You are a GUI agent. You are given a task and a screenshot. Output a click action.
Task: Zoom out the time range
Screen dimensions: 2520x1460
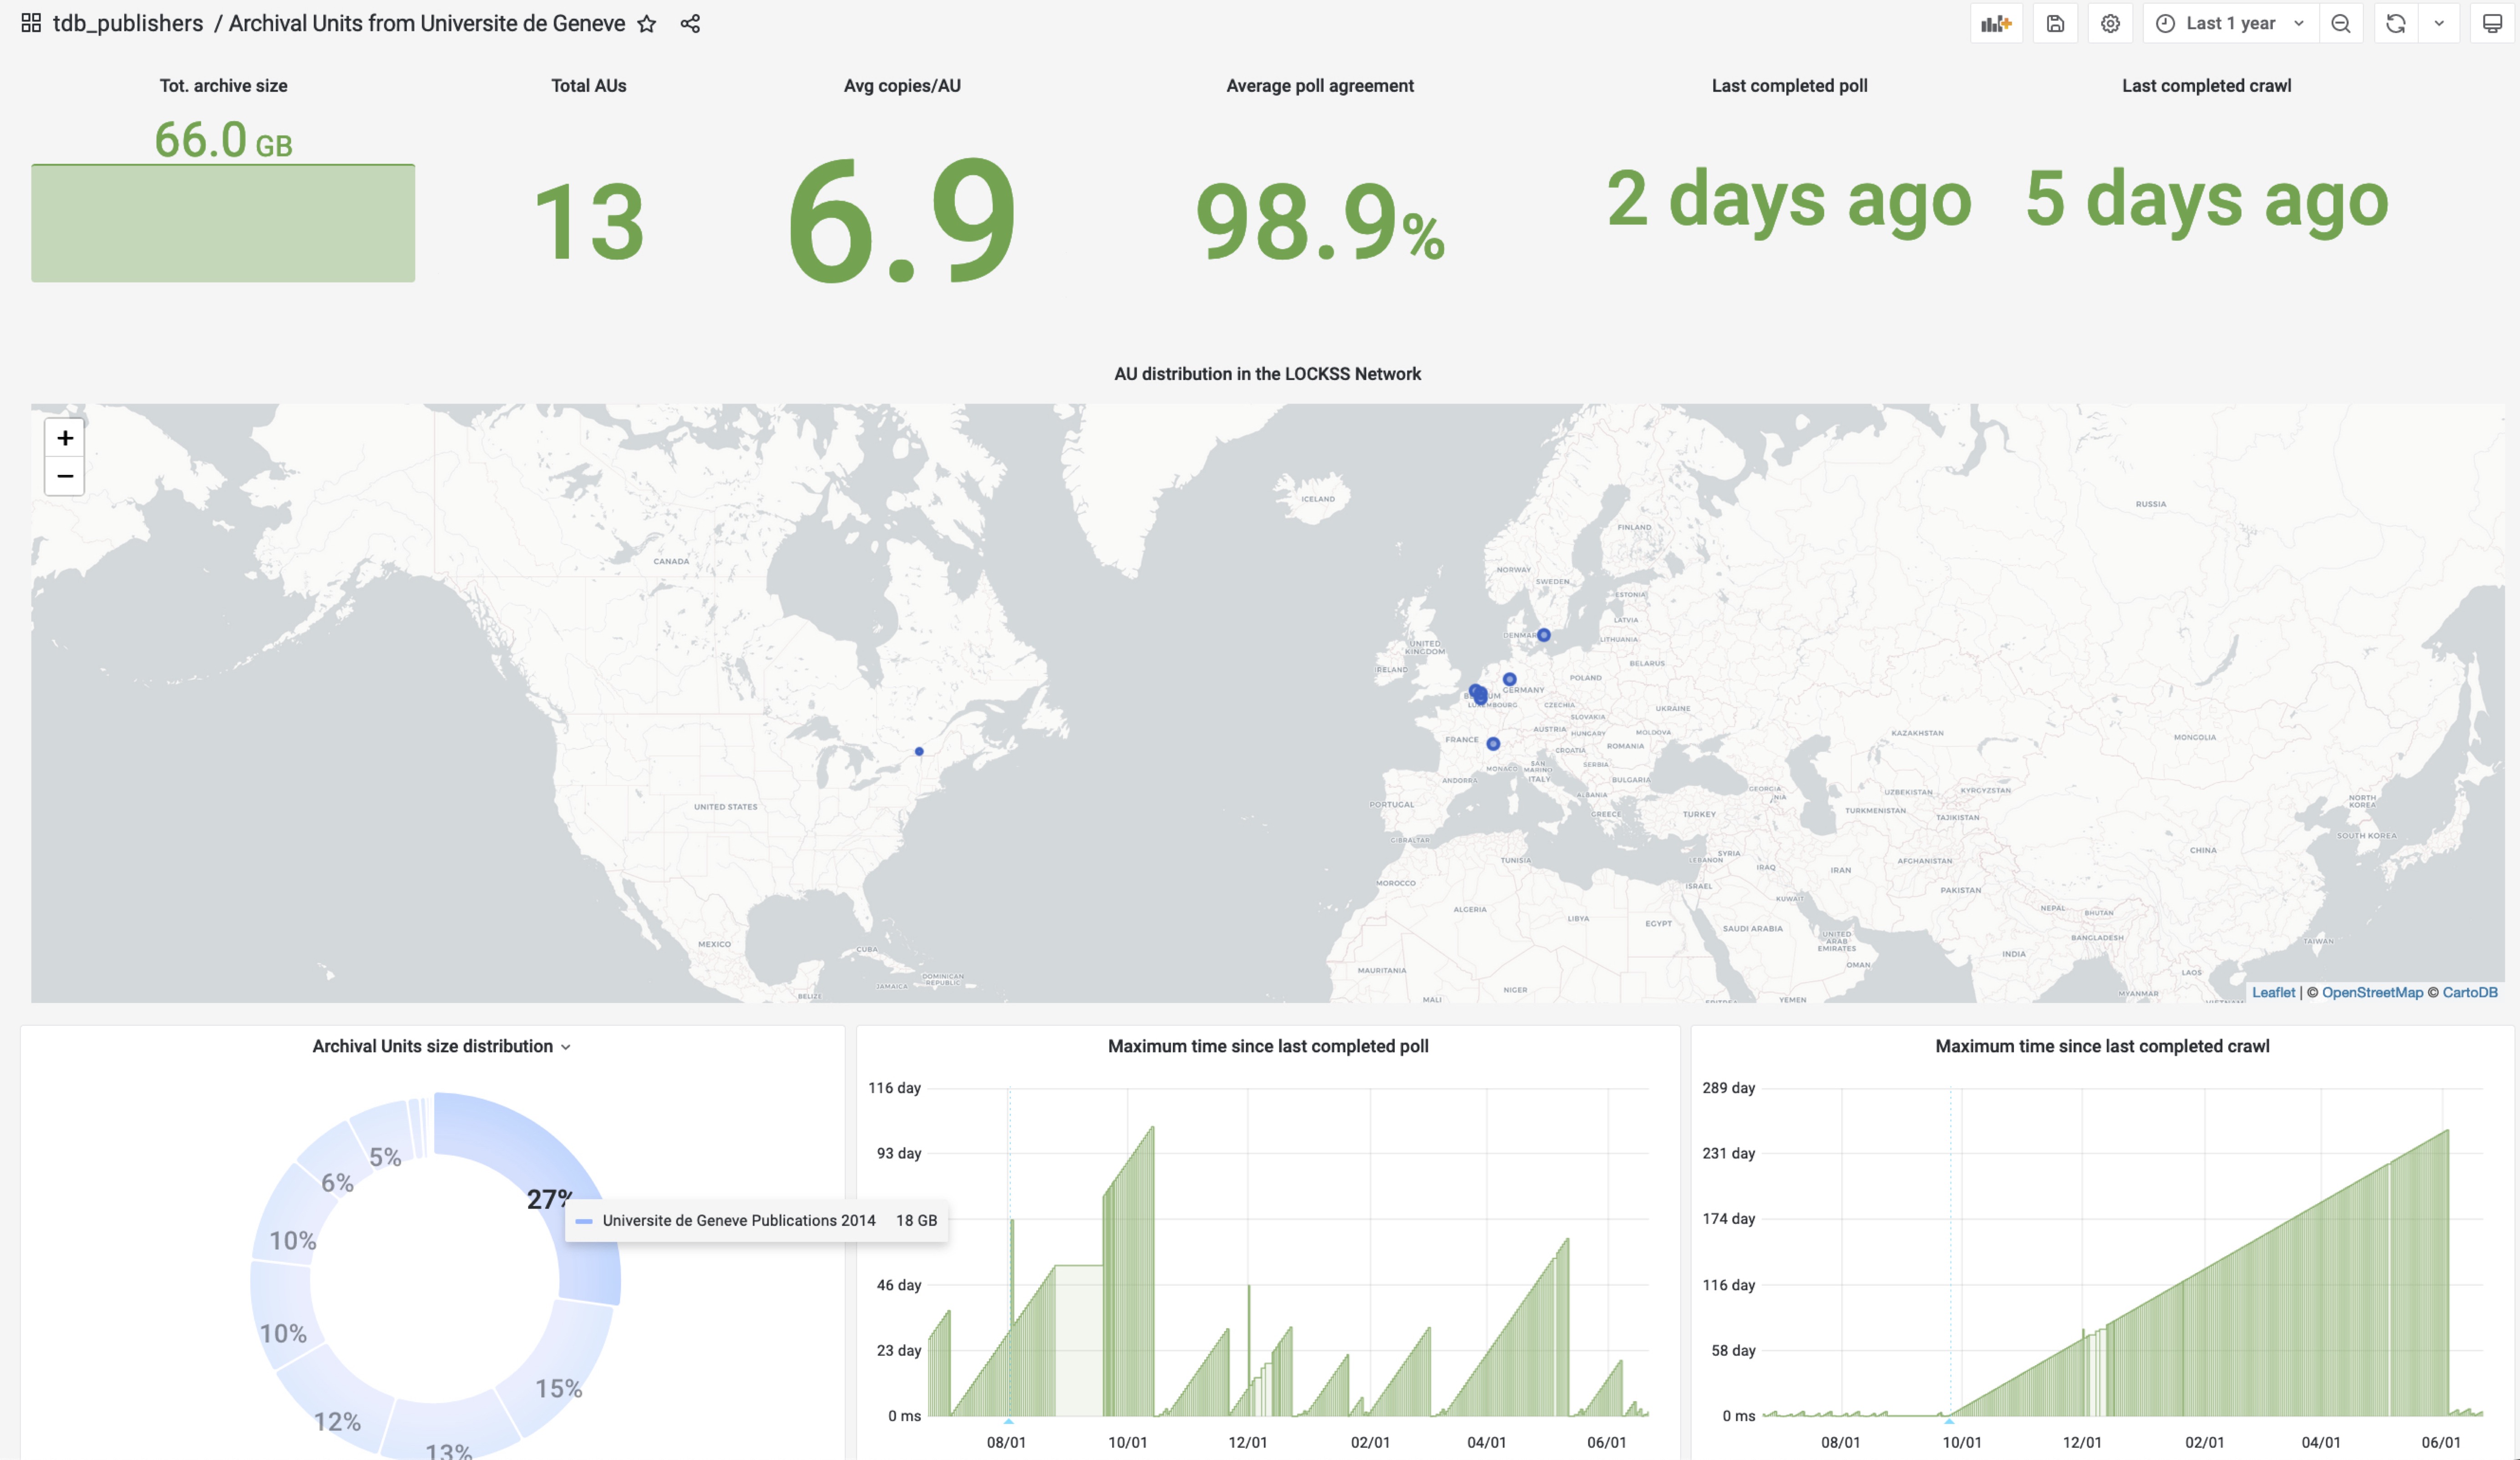pyautogui.click(x=2340, y=24)
